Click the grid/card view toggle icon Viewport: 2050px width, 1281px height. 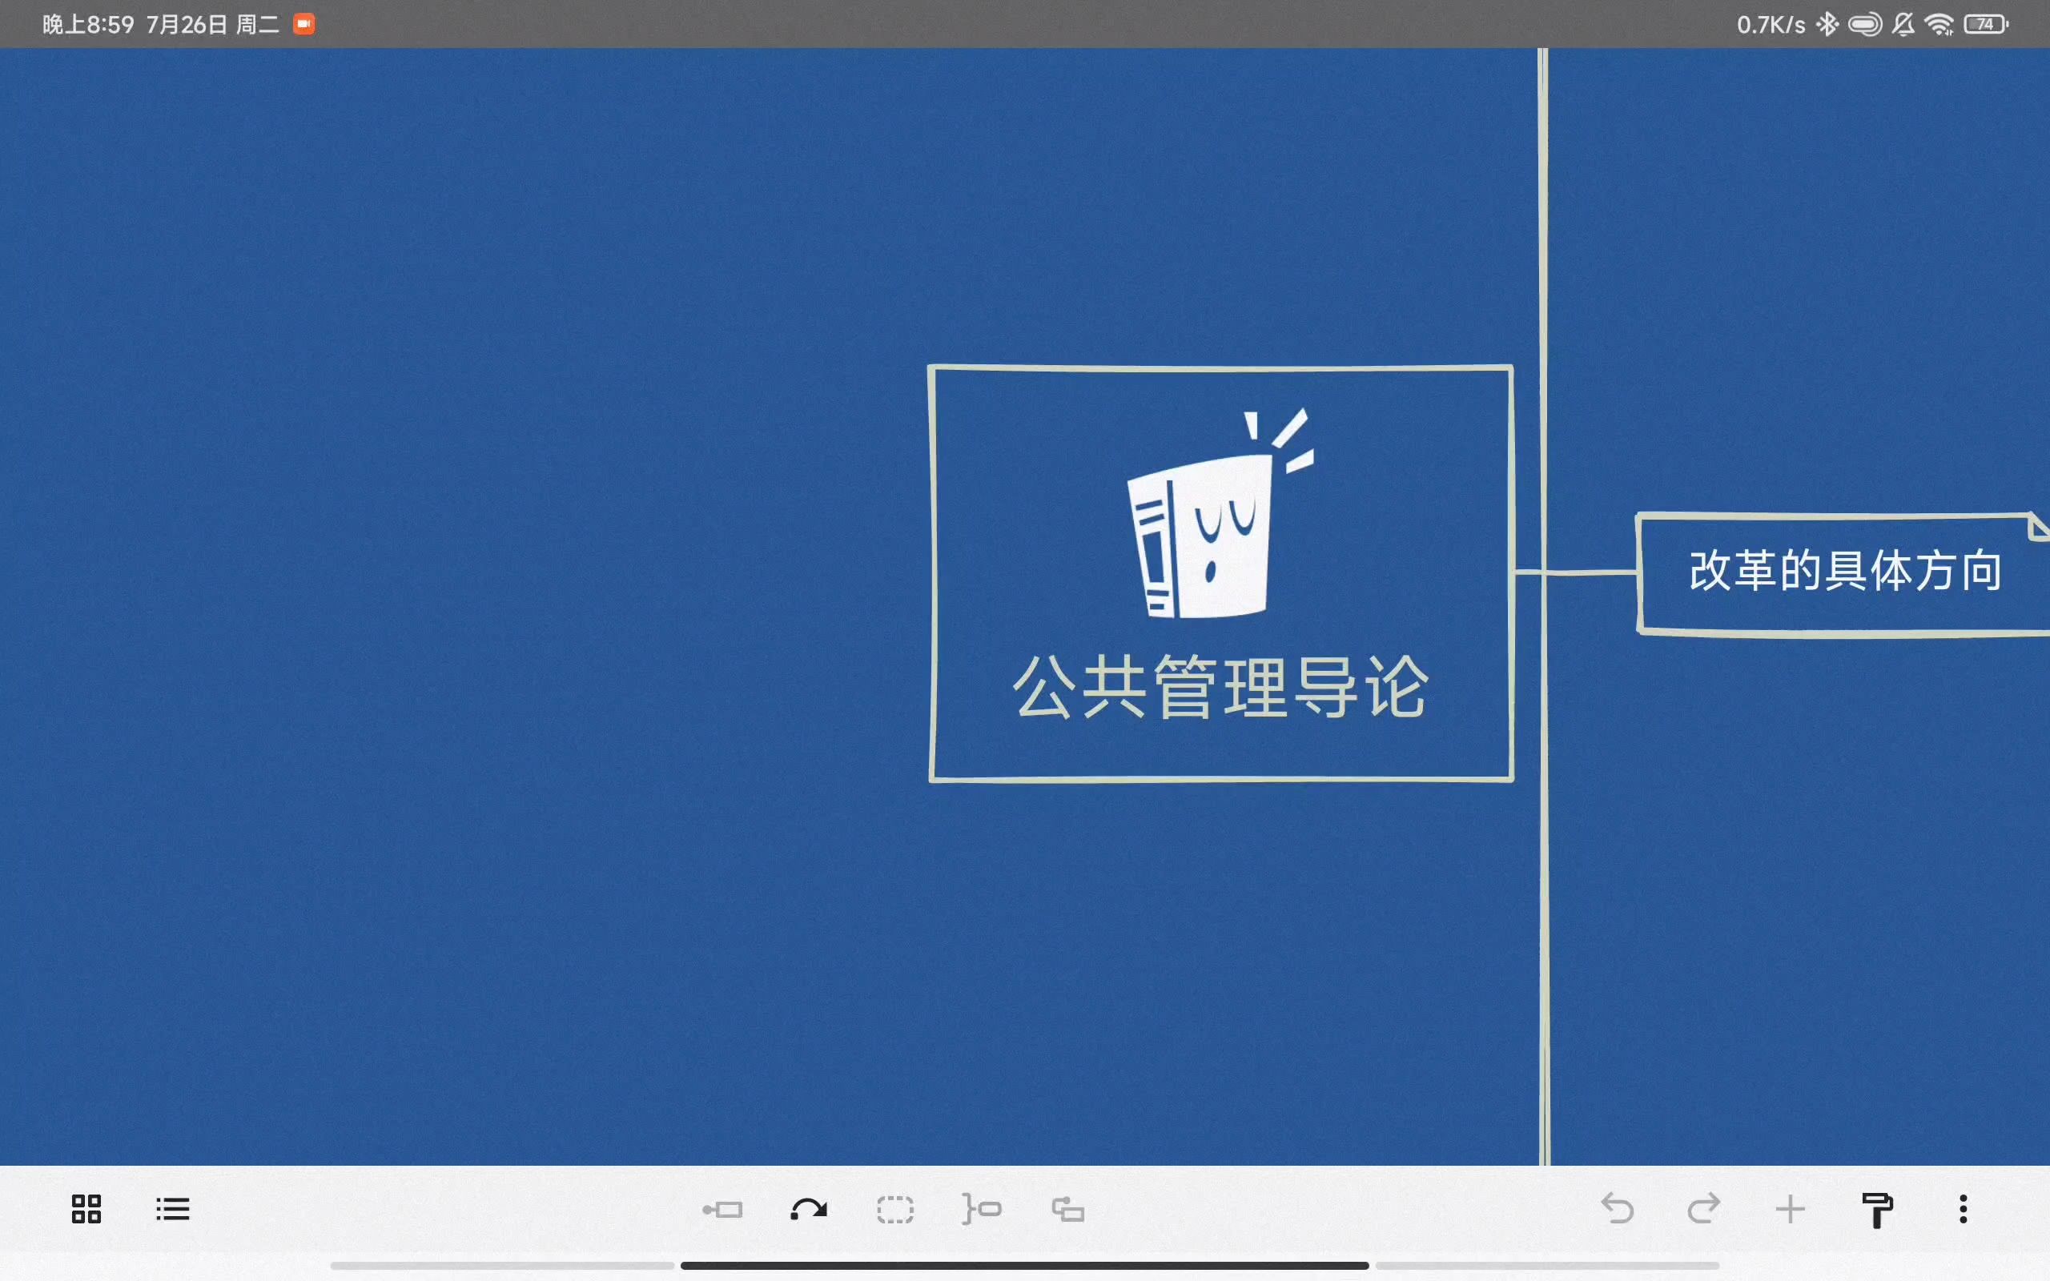(x=86, y=1209)
